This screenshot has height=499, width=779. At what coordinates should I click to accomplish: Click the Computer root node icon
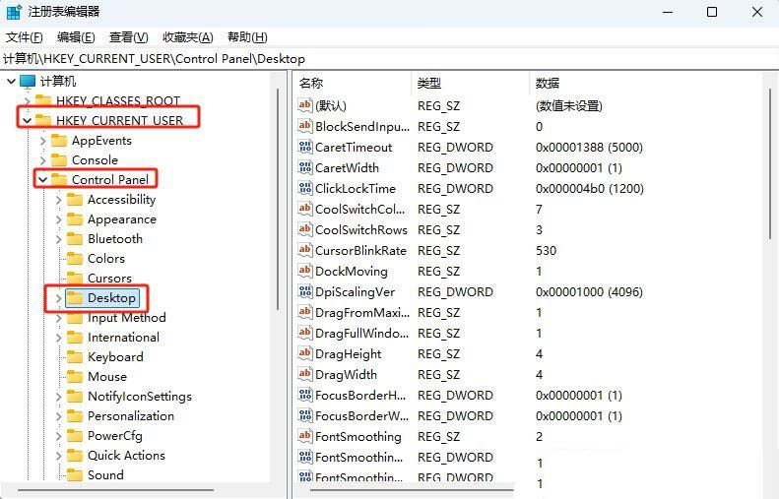(x=28, y=81)
